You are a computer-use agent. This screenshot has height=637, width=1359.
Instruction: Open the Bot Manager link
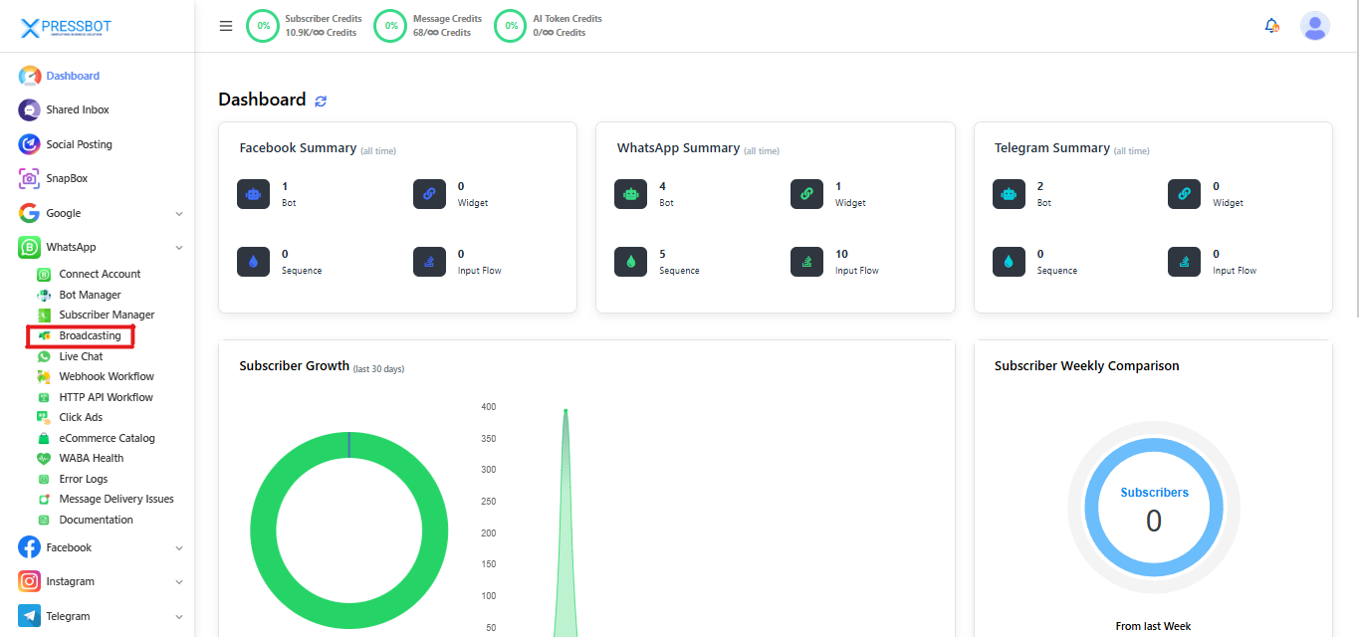click(x=90, y=295)
